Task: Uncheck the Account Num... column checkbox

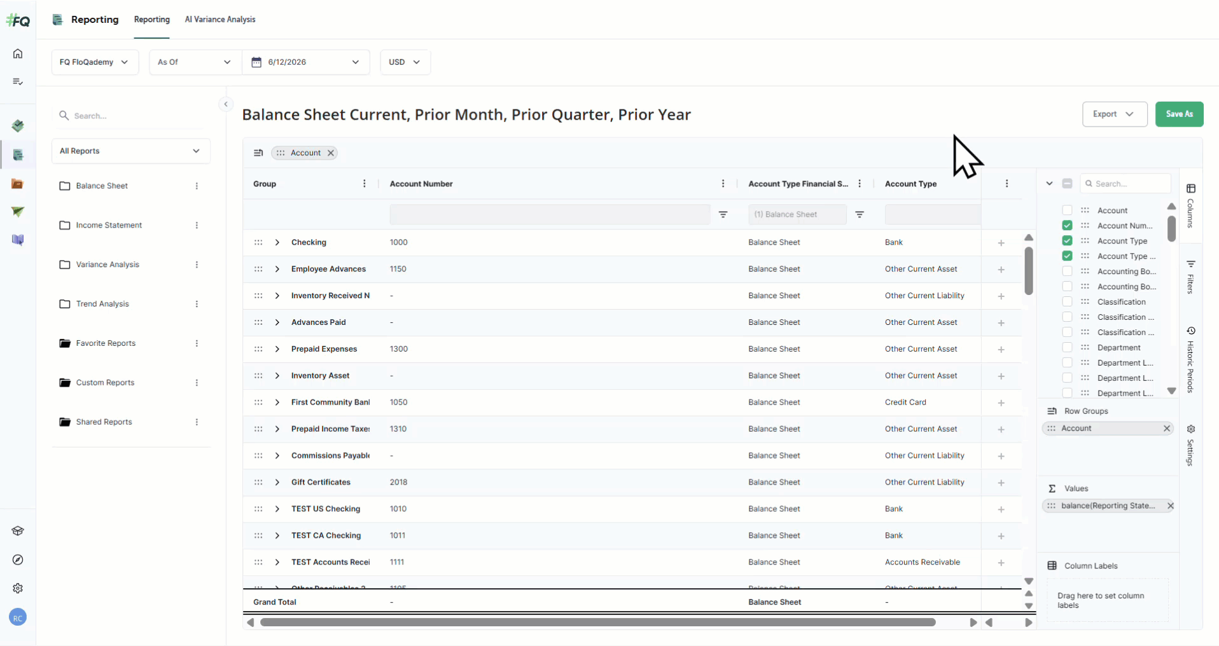Action: pyautogui.click(x=1068, y=226)
